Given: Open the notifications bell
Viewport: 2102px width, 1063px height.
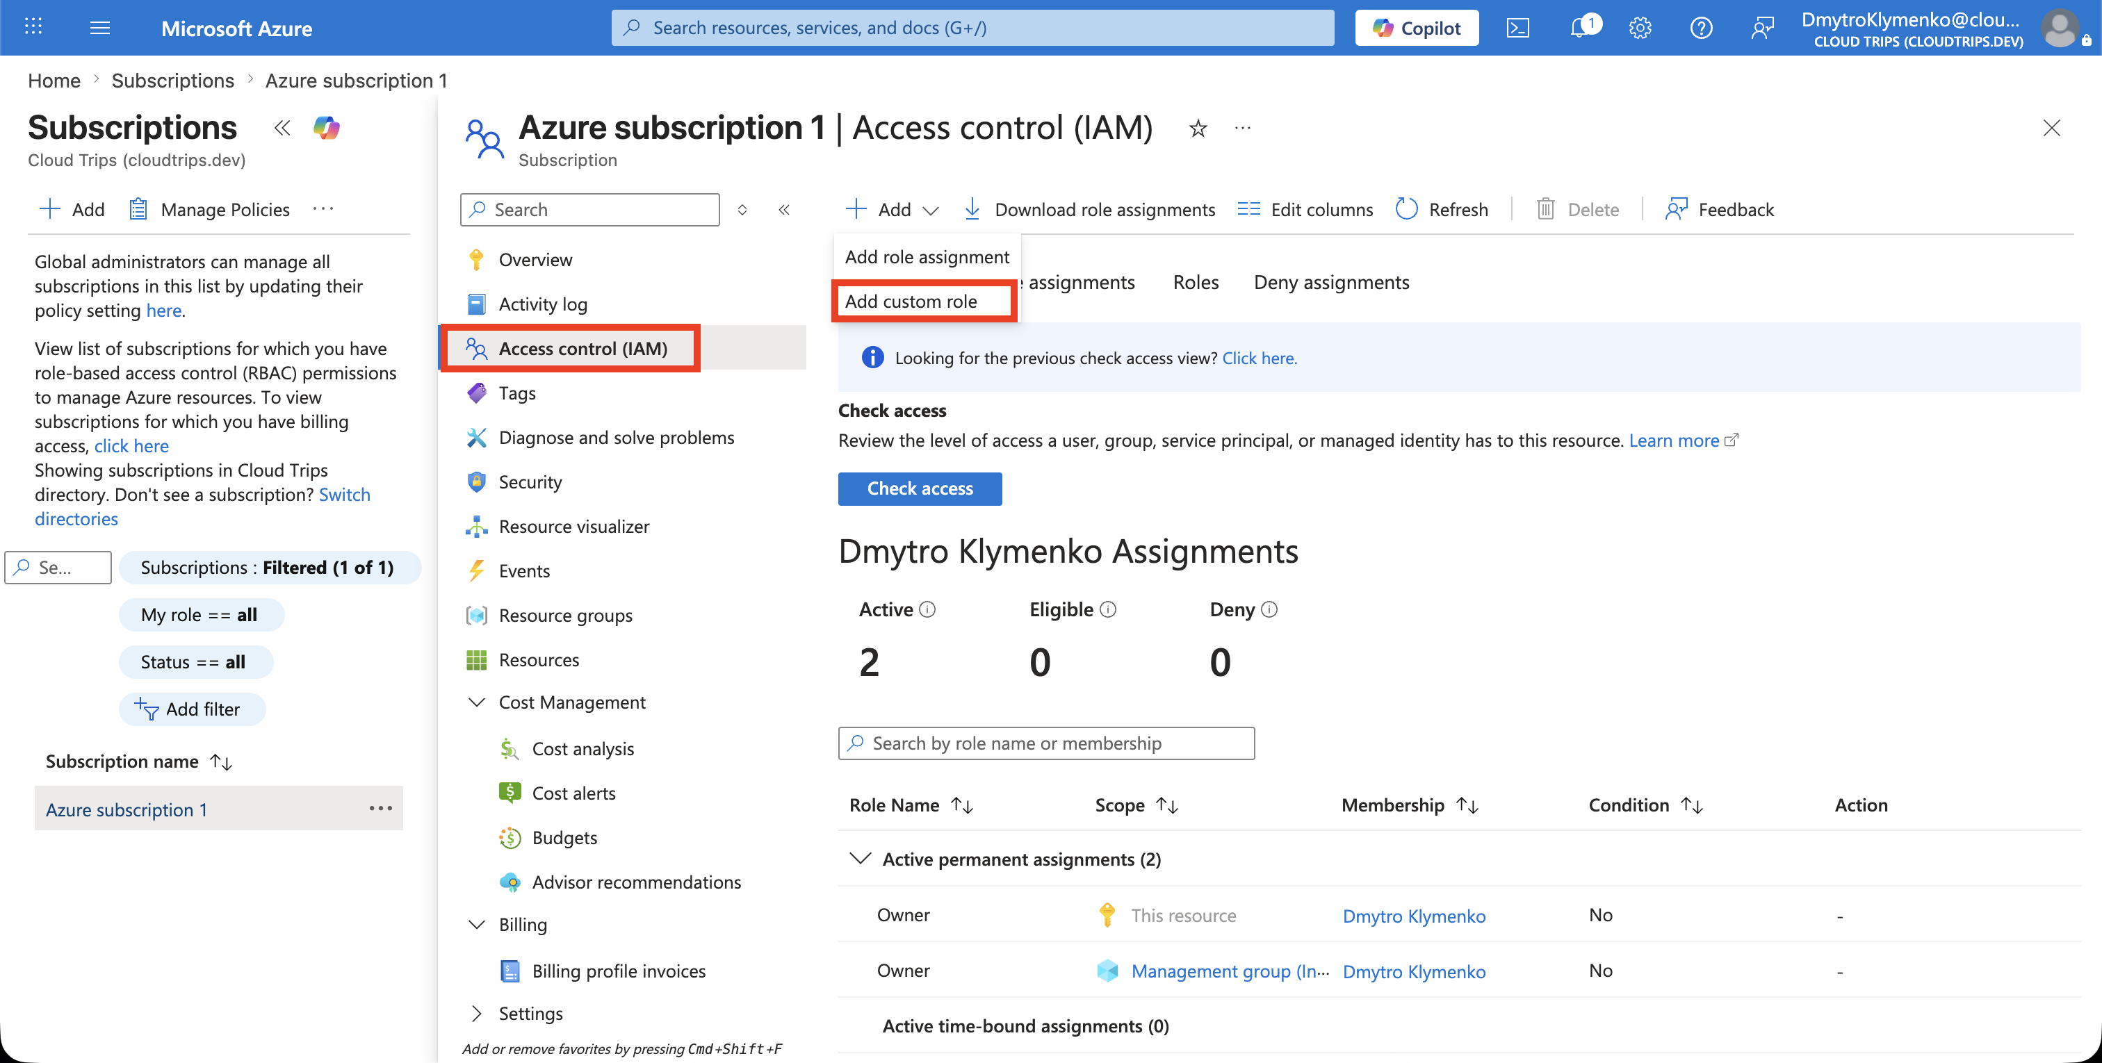Looking at the screenshot, I should [1581, 28].
